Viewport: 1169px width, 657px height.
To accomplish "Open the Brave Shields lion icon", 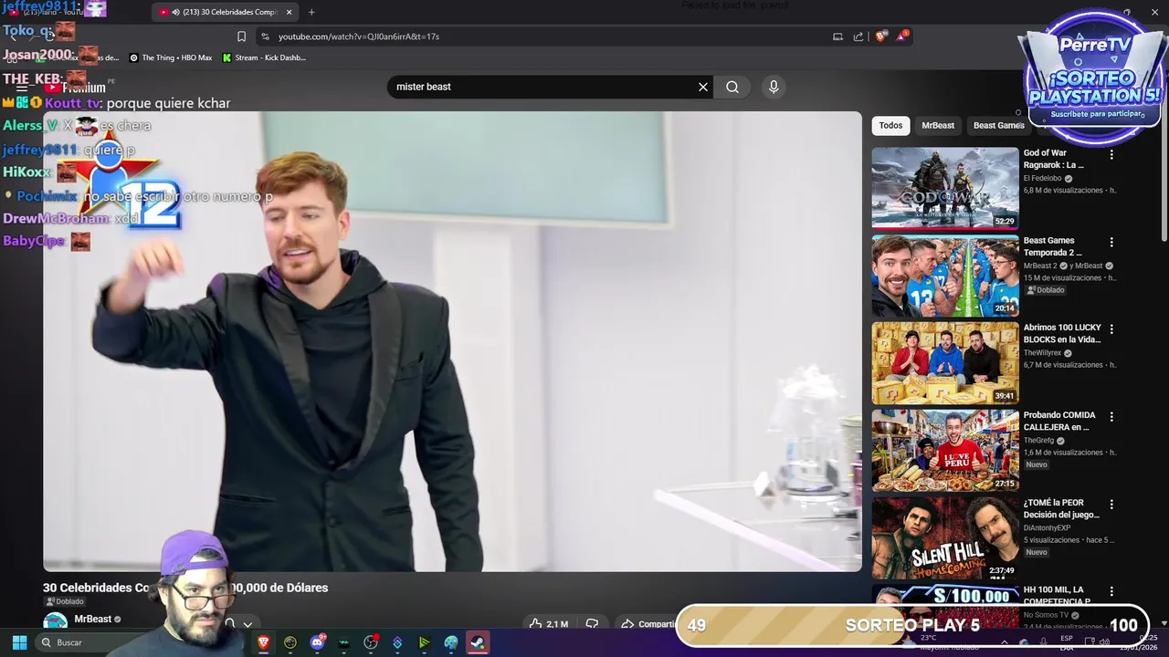I will pyautogui.click(x=880, y=36).
